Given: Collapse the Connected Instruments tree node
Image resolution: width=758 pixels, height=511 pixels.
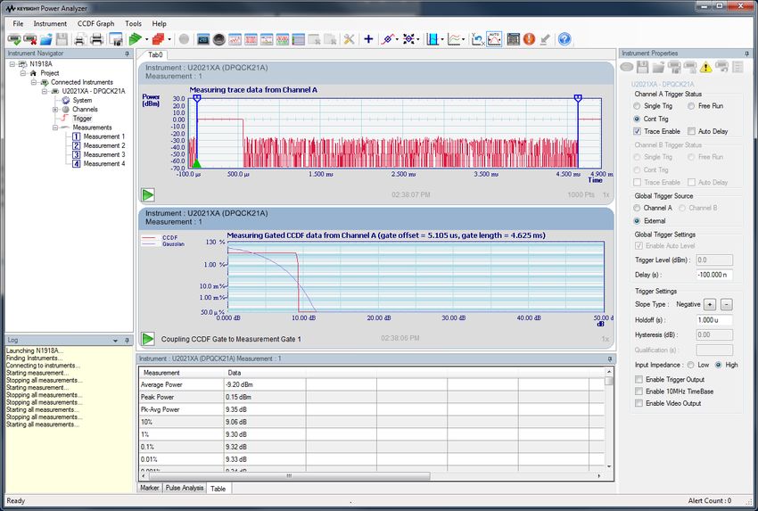Looking at the screenshot, I should pos(34,82).
